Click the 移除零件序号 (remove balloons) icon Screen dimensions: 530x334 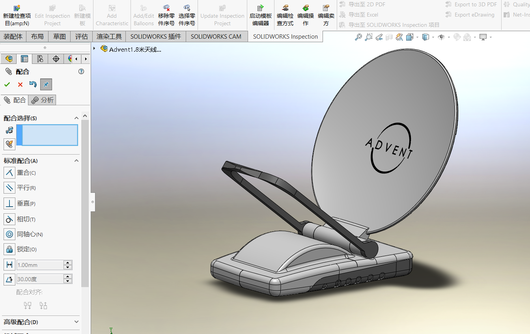pos(166,8)
